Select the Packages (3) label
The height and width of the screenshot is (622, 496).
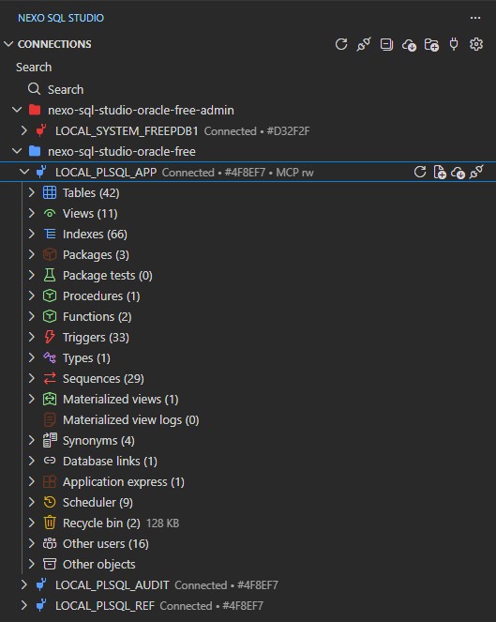(96, 254)
